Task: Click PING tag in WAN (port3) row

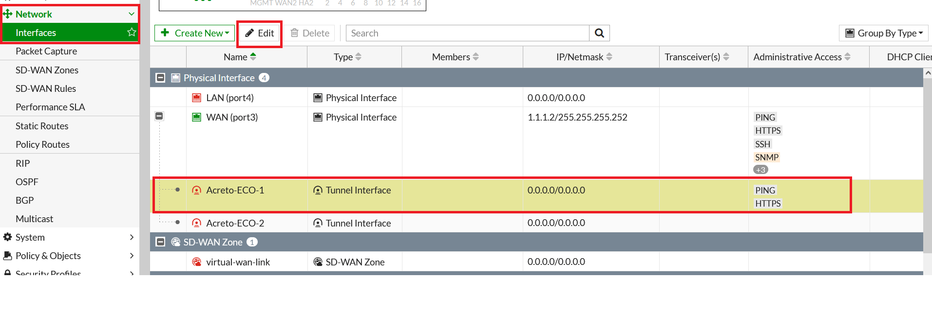Action: (765, 117)
